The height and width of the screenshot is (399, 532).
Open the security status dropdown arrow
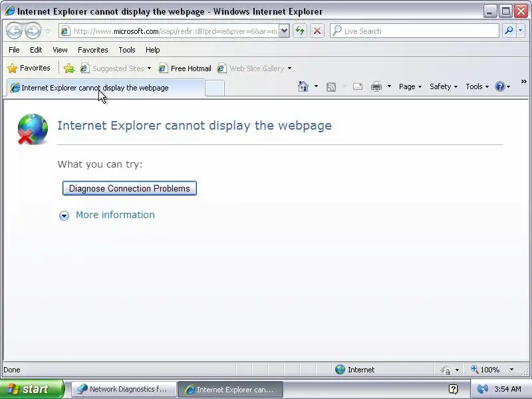tap(457, 370)
